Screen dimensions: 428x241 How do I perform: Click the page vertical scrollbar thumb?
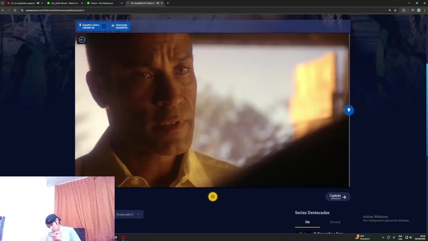click(427, 109)
